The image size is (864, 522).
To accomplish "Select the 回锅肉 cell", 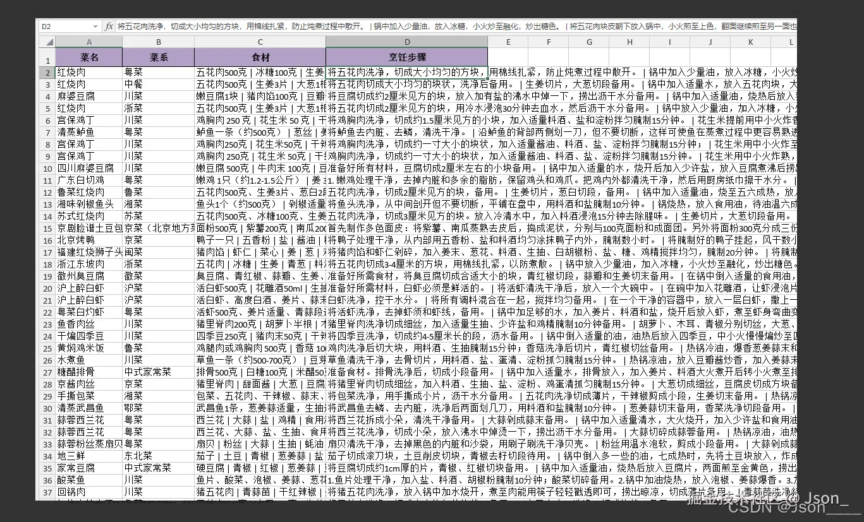I will (x=88, y=492).
